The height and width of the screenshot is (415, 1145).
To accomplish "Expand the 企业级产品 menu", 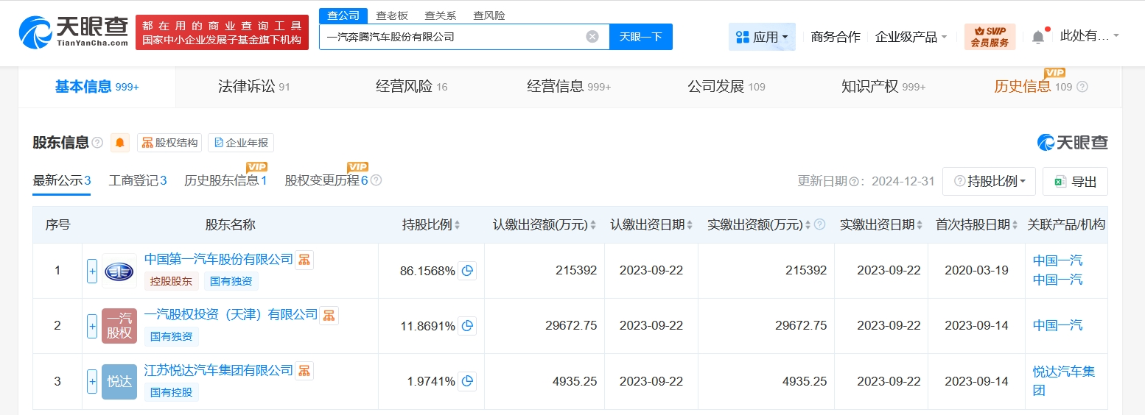I will point(911,37).
